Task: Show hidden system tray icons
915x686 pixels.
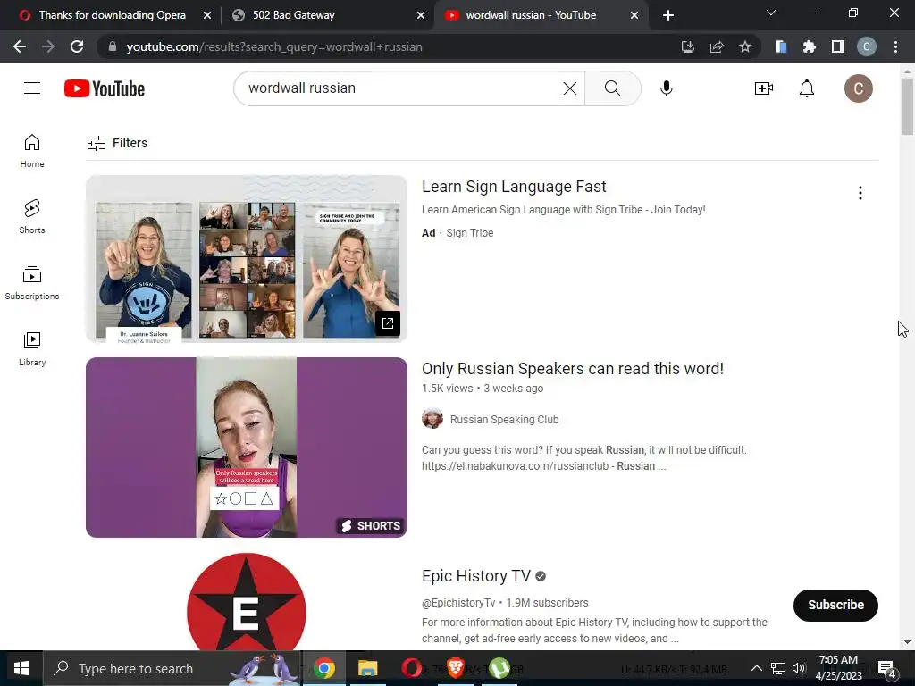Action: (756, 668)
